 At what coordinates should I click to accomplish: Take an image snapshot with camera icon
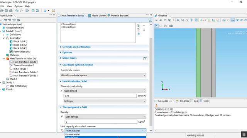(x=171, y=26)
